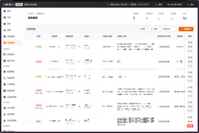Click the warning triangle beside 有自杀风险
199x133 pixels.
tap(159, 107)
